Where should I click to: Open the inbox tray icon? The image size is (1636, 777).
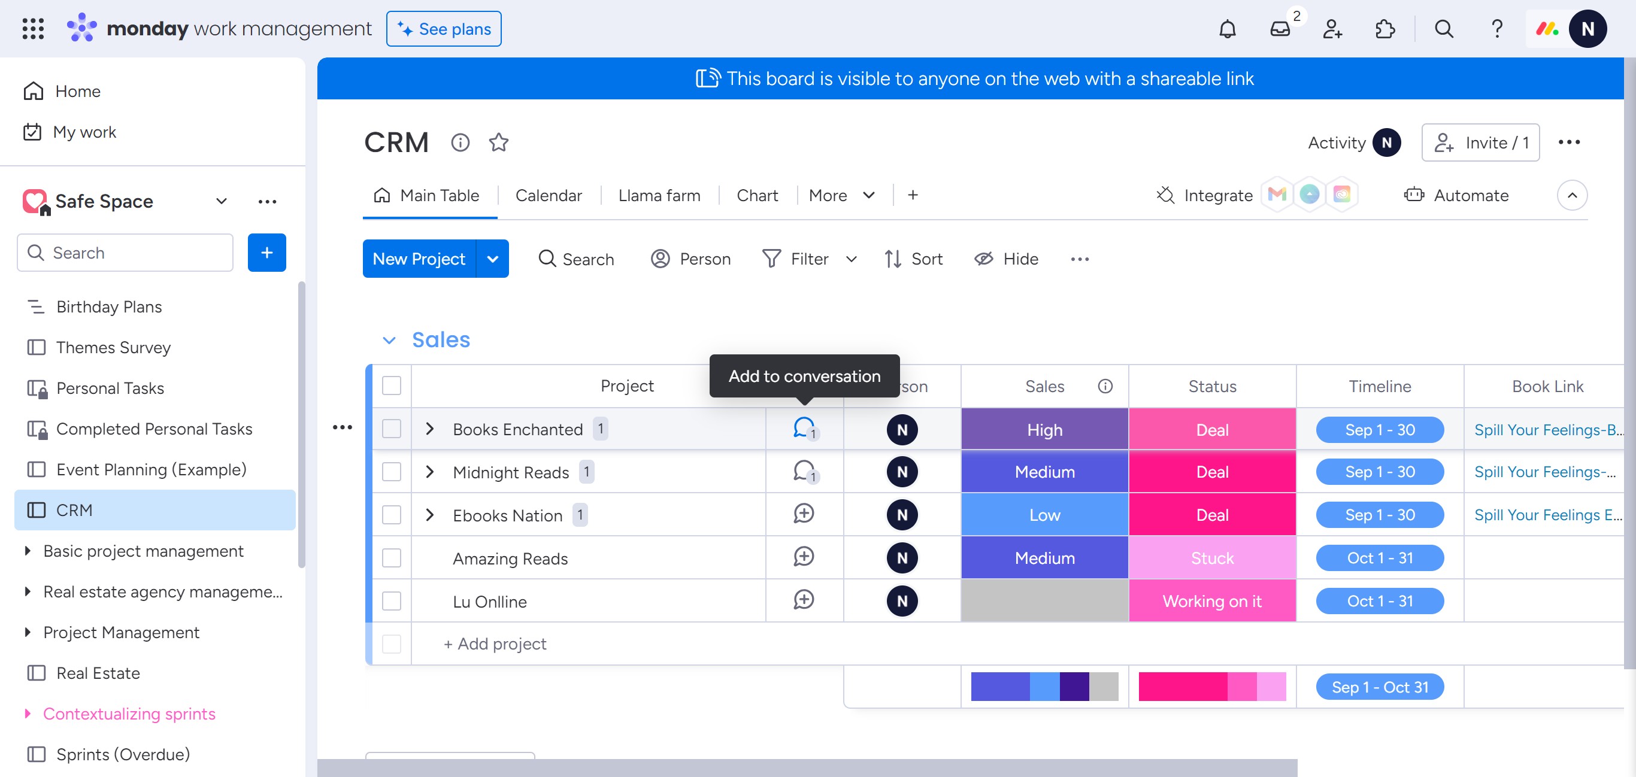[1280, 29]
